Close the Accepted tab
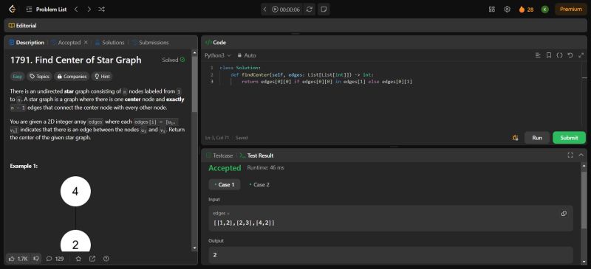 (86, 43)
